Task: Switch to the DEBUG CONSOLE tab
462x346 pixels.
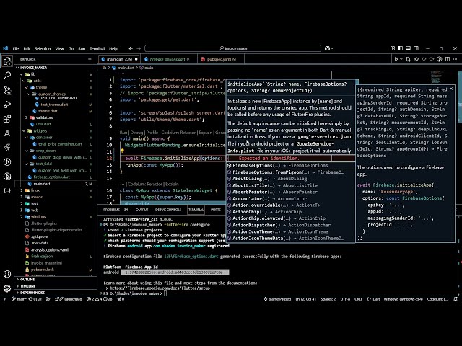Action: (x=168, y=210)
